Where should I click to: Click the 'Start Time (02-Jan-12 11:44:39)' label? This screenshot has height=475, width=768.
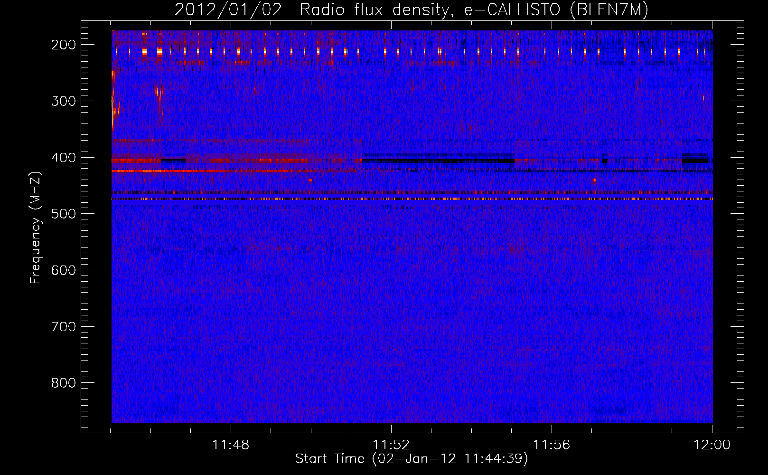412,459
